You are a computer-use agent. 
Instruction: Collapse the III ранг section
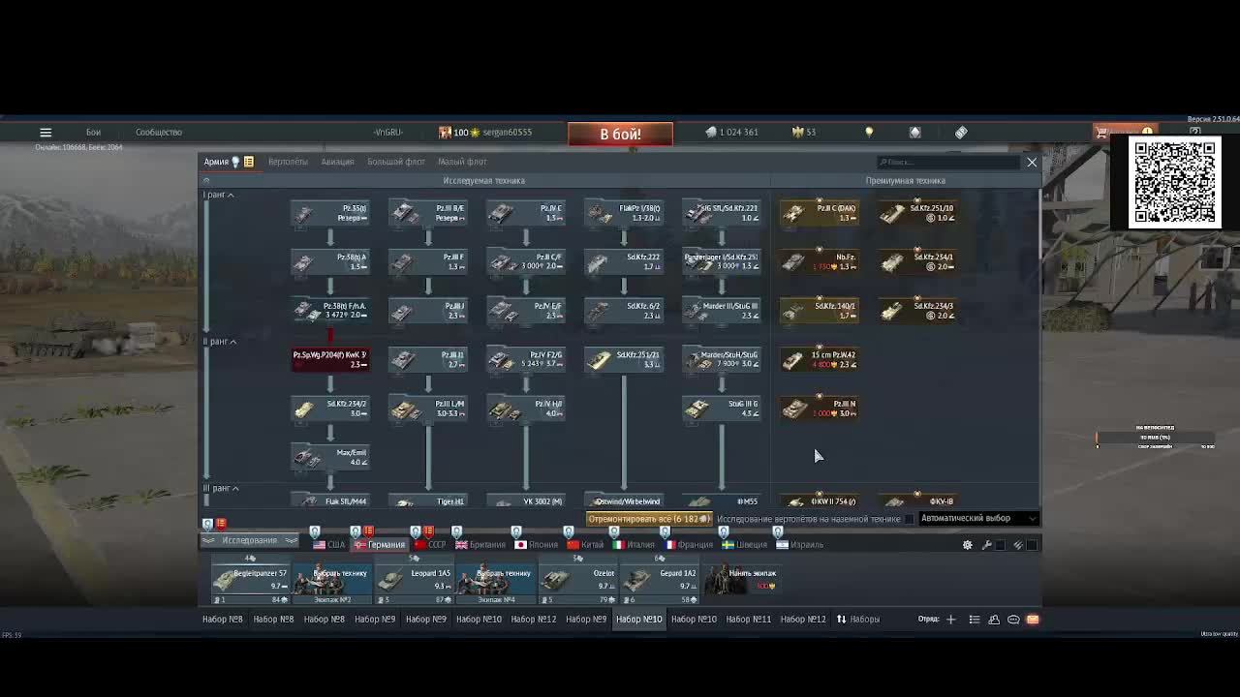[x=221, y=488]
